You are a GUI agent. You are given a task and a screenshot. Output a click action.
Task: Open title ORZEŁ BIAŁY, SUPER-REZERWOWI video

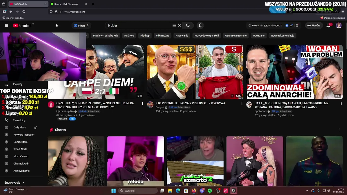(95, 105)
